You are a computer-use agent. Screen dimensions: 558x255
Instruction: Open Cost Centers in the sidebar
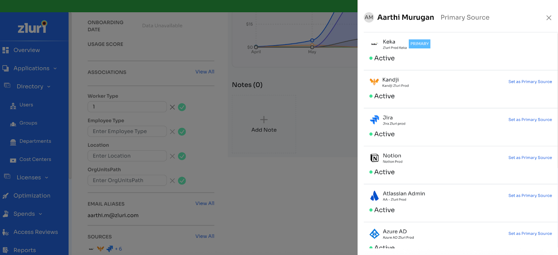pos(35,159)
